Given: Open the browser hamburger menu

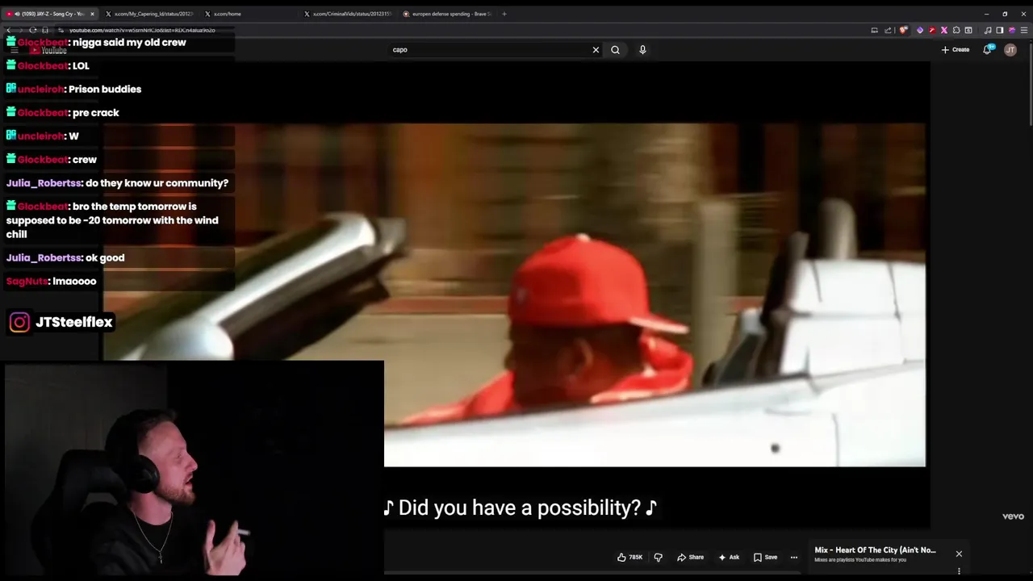Looking at the screenshot, I should tap(1023, 30).
